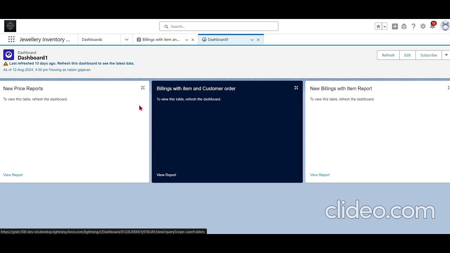Click the As of 12-Aug-2024 timestamp text
Image resolution: width=450 pixels, height=253 pixels.
tap(47, 70)
